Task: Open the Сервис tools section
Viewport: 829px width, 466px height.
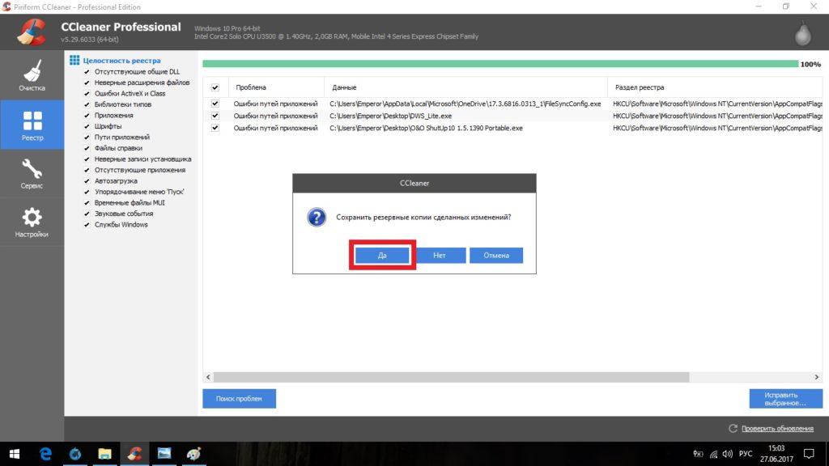Action: (x=32, y=173)
